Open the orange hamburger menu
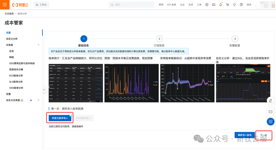 point(5,5)
